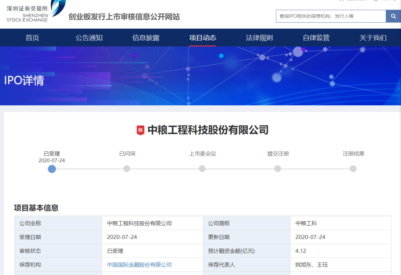Click the 已问询 timeline marker dot
This screenshot has width=401, height=275.
coord(127,169)
